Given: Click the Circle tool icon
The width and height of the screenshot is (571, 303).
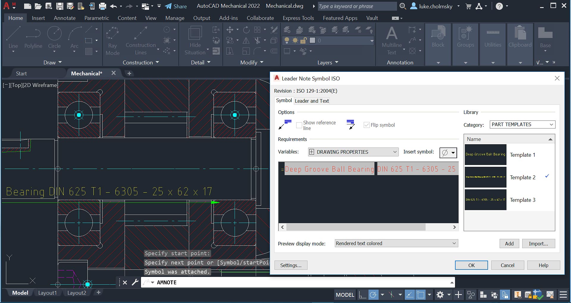Looking at the screenshot, I should click(x=54, y=34).
